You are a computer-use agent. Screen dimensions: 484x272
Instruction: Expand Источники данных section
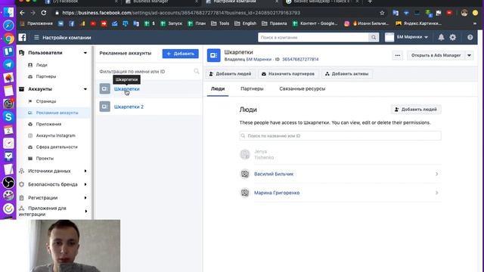click(85, 171)
